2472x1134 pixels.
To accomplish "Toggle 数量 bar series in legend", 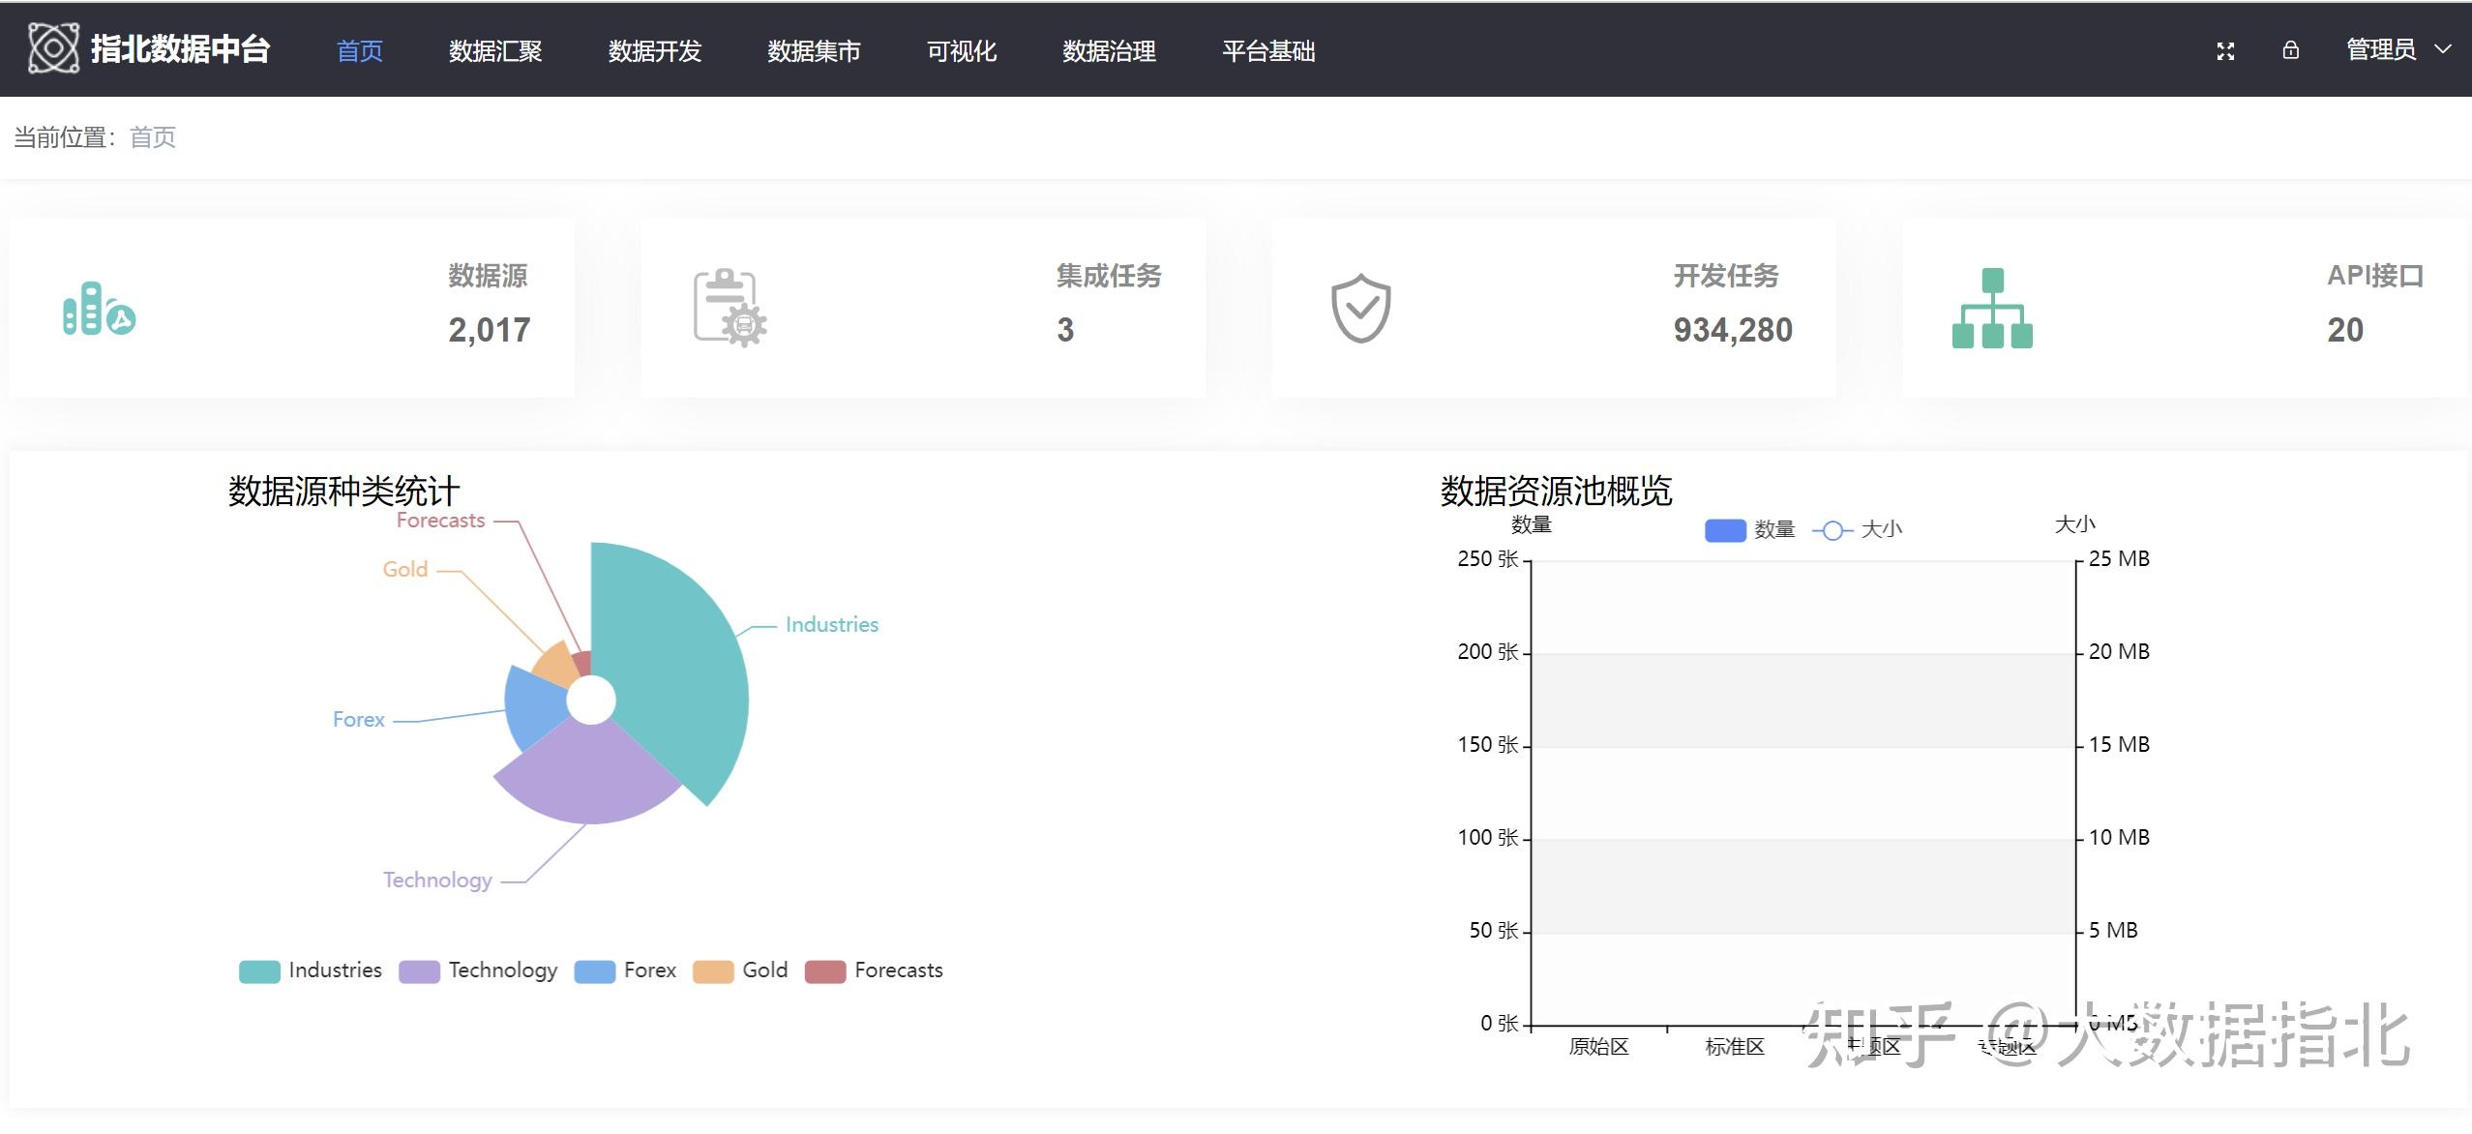I will pos(1749,530).
